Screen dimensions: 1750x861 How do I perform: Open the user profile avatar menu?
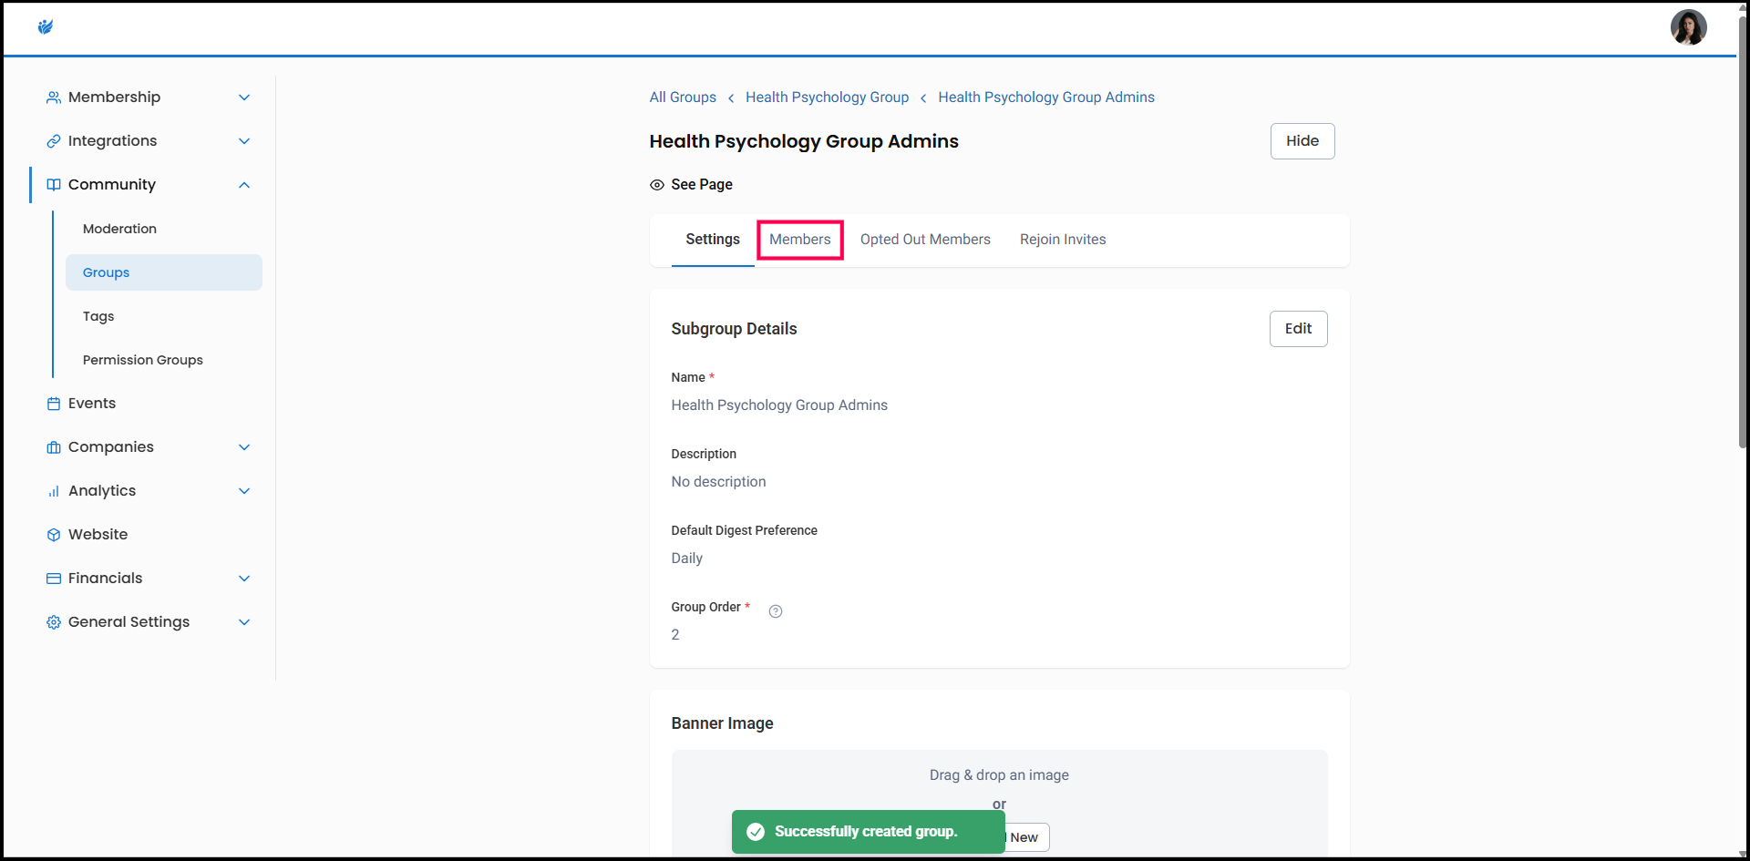pyautogui.click(x=1687, y=27)
